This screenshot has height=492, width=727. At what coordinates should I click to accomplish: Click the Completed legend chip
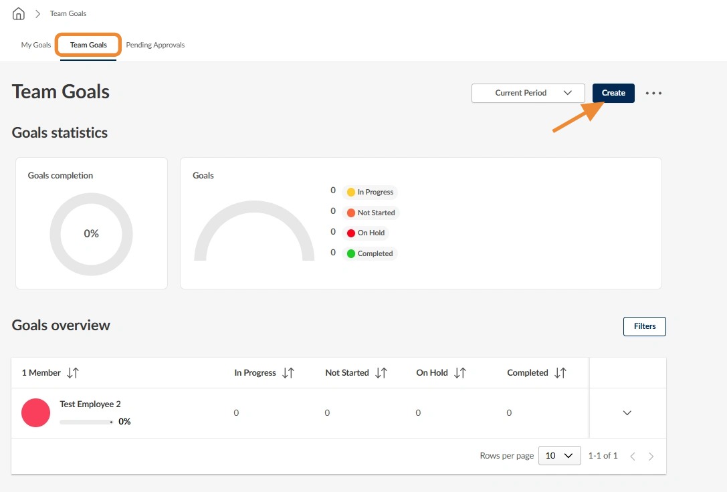(370, 253)
